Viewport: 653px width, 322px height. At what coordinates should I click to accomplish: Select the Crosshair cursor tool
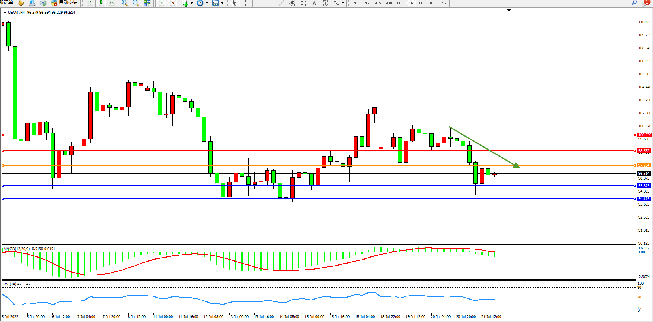click(245, 3)
